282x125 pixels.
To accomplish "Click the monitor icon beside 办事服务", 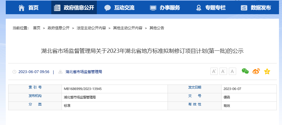I will point(153,8).
